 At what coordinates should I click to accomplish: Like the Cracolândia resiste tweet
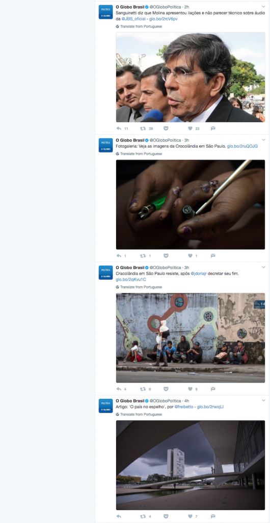tap(190, 389)
